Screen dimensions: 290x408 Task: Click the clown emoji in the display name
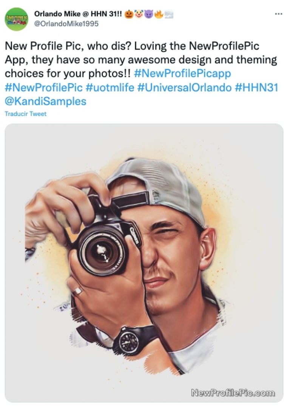point(139,14)
